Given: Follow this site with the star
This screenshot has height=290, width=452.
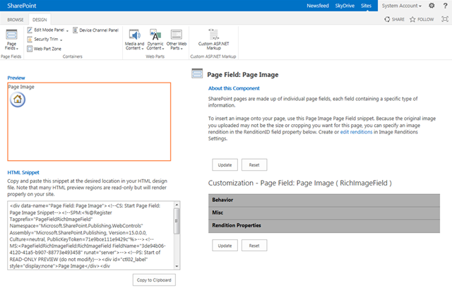Looking at the screenshot, I should [x=422, y=19].
